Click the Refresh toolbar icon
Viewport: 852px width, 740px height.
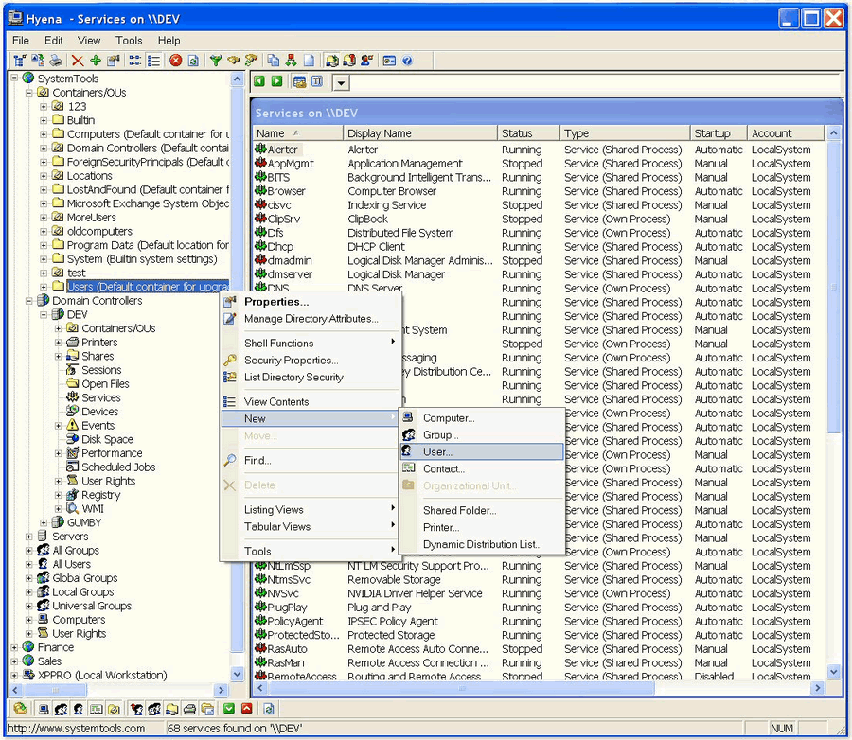point(195,61)
